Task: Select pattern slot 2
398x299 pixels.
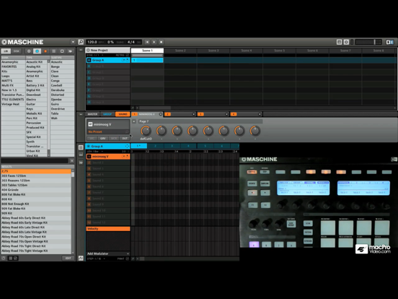Action: pyautogui.click(x=155, y=146)
